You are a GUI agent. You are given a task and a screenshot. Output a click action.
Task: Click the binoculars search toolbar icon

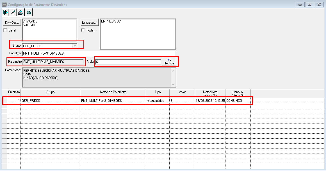pyautogui.click(x=28, y=12)
